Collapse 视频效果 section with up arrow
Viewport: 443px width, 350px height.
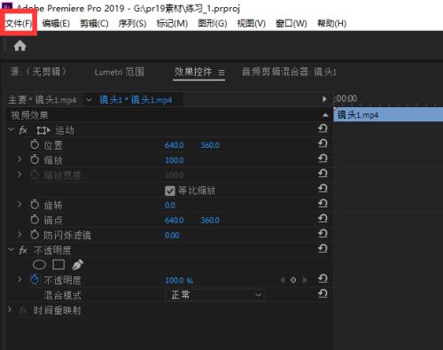click(x=325, y=115)
